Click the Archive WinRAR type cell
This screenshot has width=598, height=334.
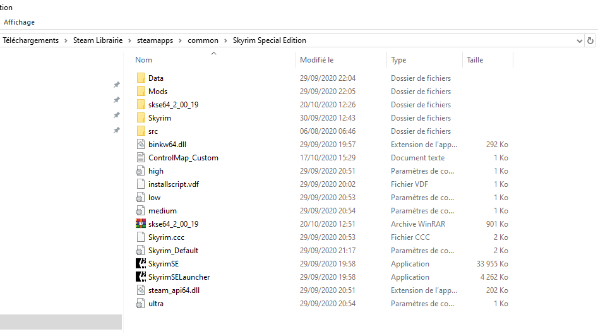click(x=418, y=224)
